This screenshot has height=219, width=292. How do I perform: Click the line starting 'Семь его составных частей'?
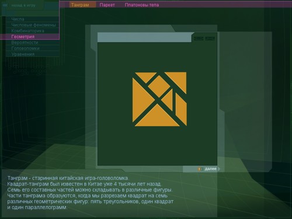90,190
